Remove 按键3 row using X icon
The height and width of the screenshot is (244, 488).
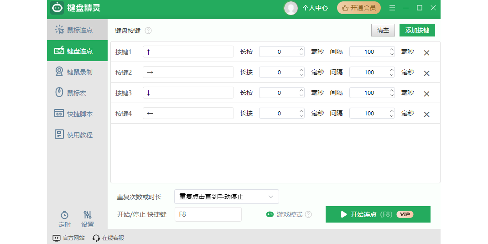(x=426, y=93)
